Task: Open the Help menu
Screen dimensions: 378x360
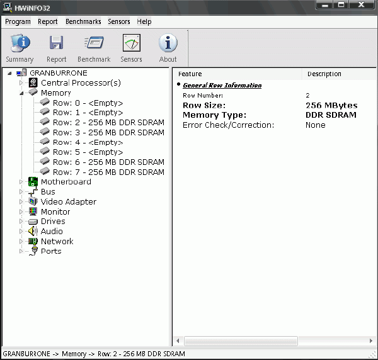Action: click(144, 21)
